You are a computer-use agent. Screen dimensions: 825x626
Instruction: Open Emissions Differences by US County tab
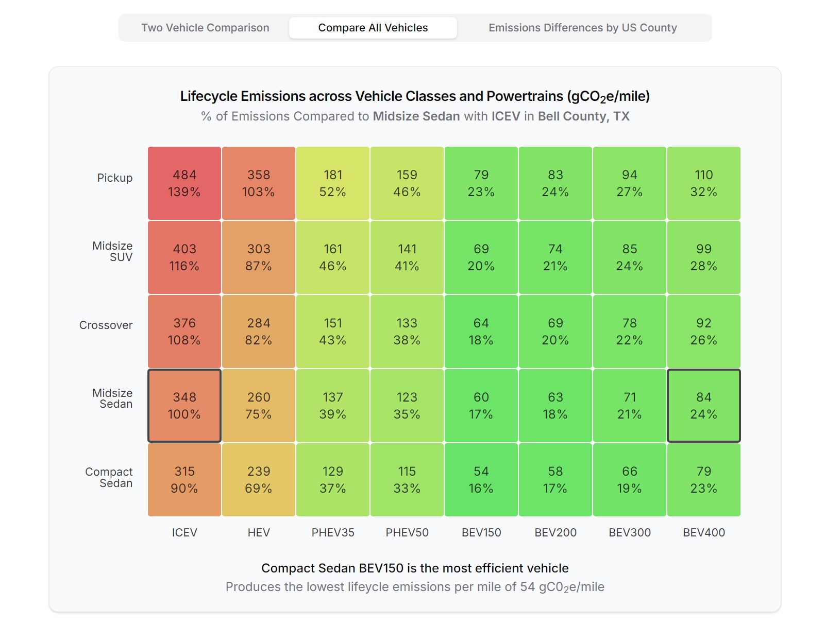[583, 28]
